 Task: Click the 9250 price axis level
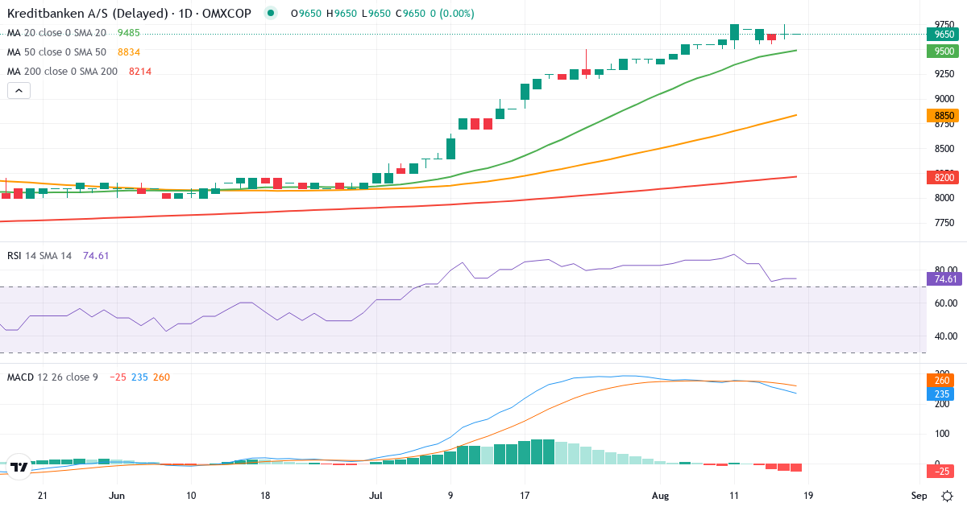click(945, 73)
